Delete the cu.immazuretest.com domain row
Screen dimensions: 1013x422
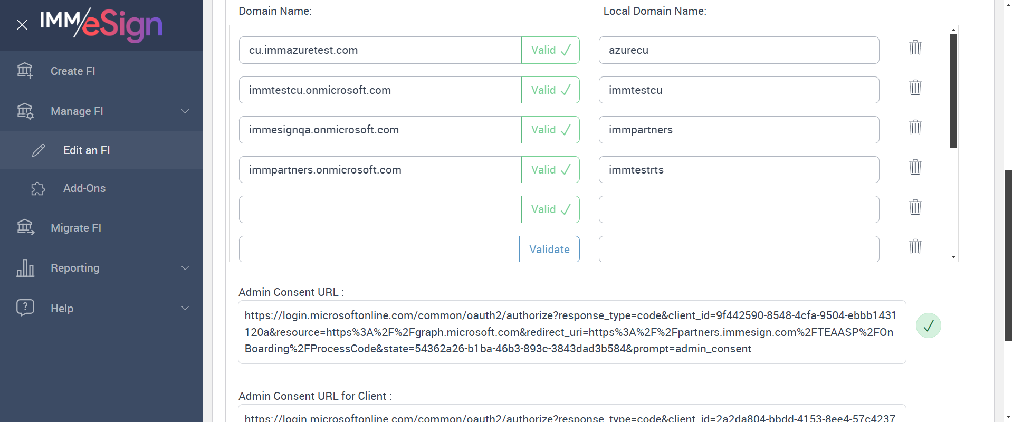click(915, 48)
